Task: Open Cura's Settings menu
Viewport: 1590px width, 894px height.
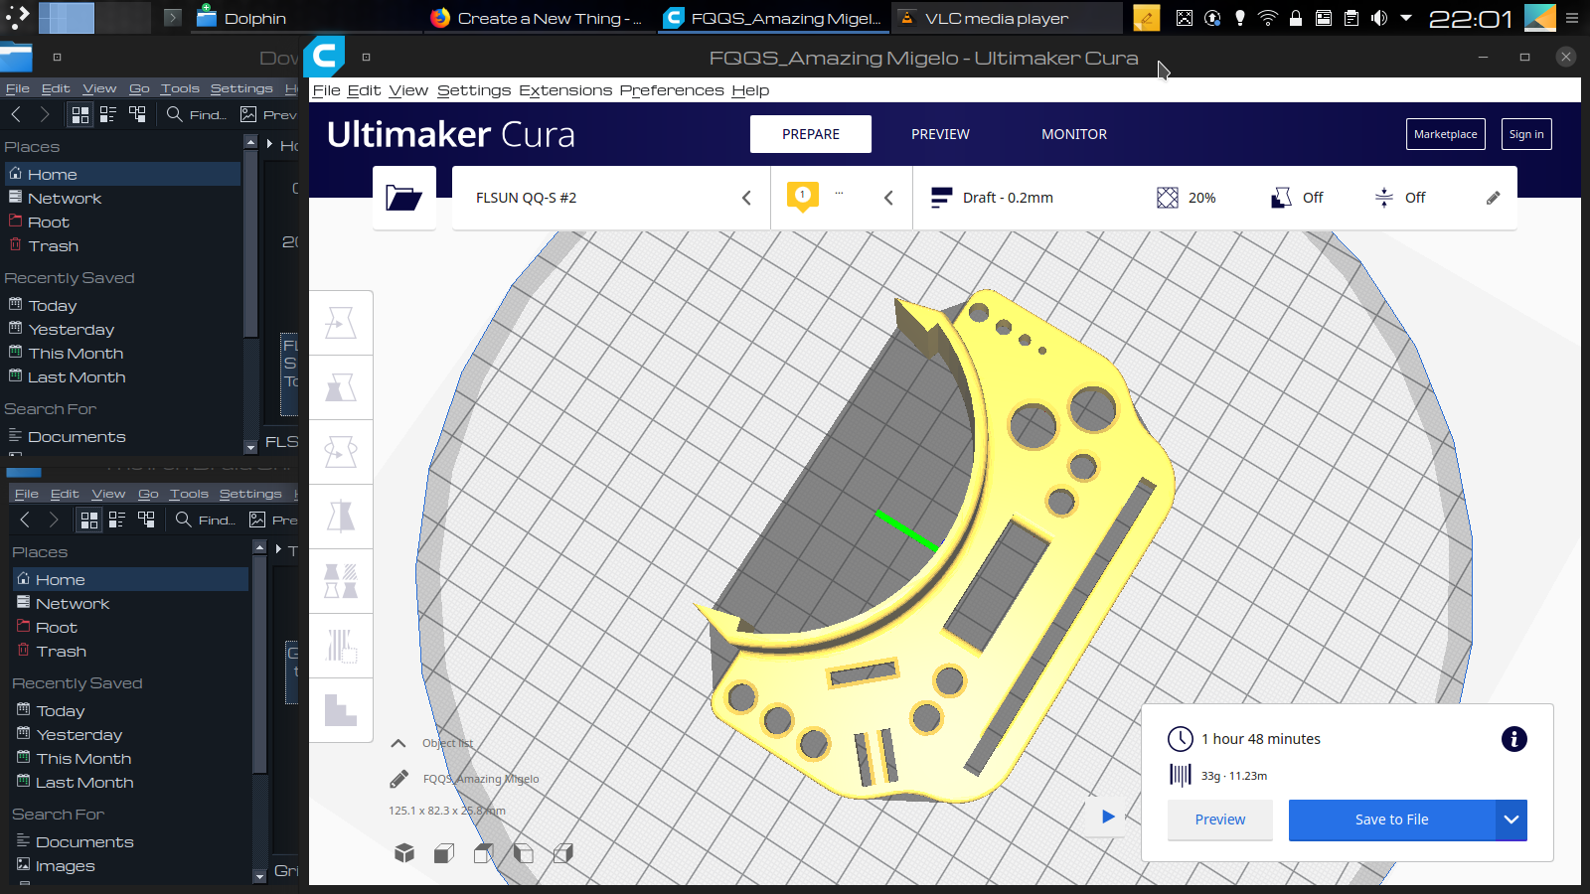Action: (x=474, y=90)
